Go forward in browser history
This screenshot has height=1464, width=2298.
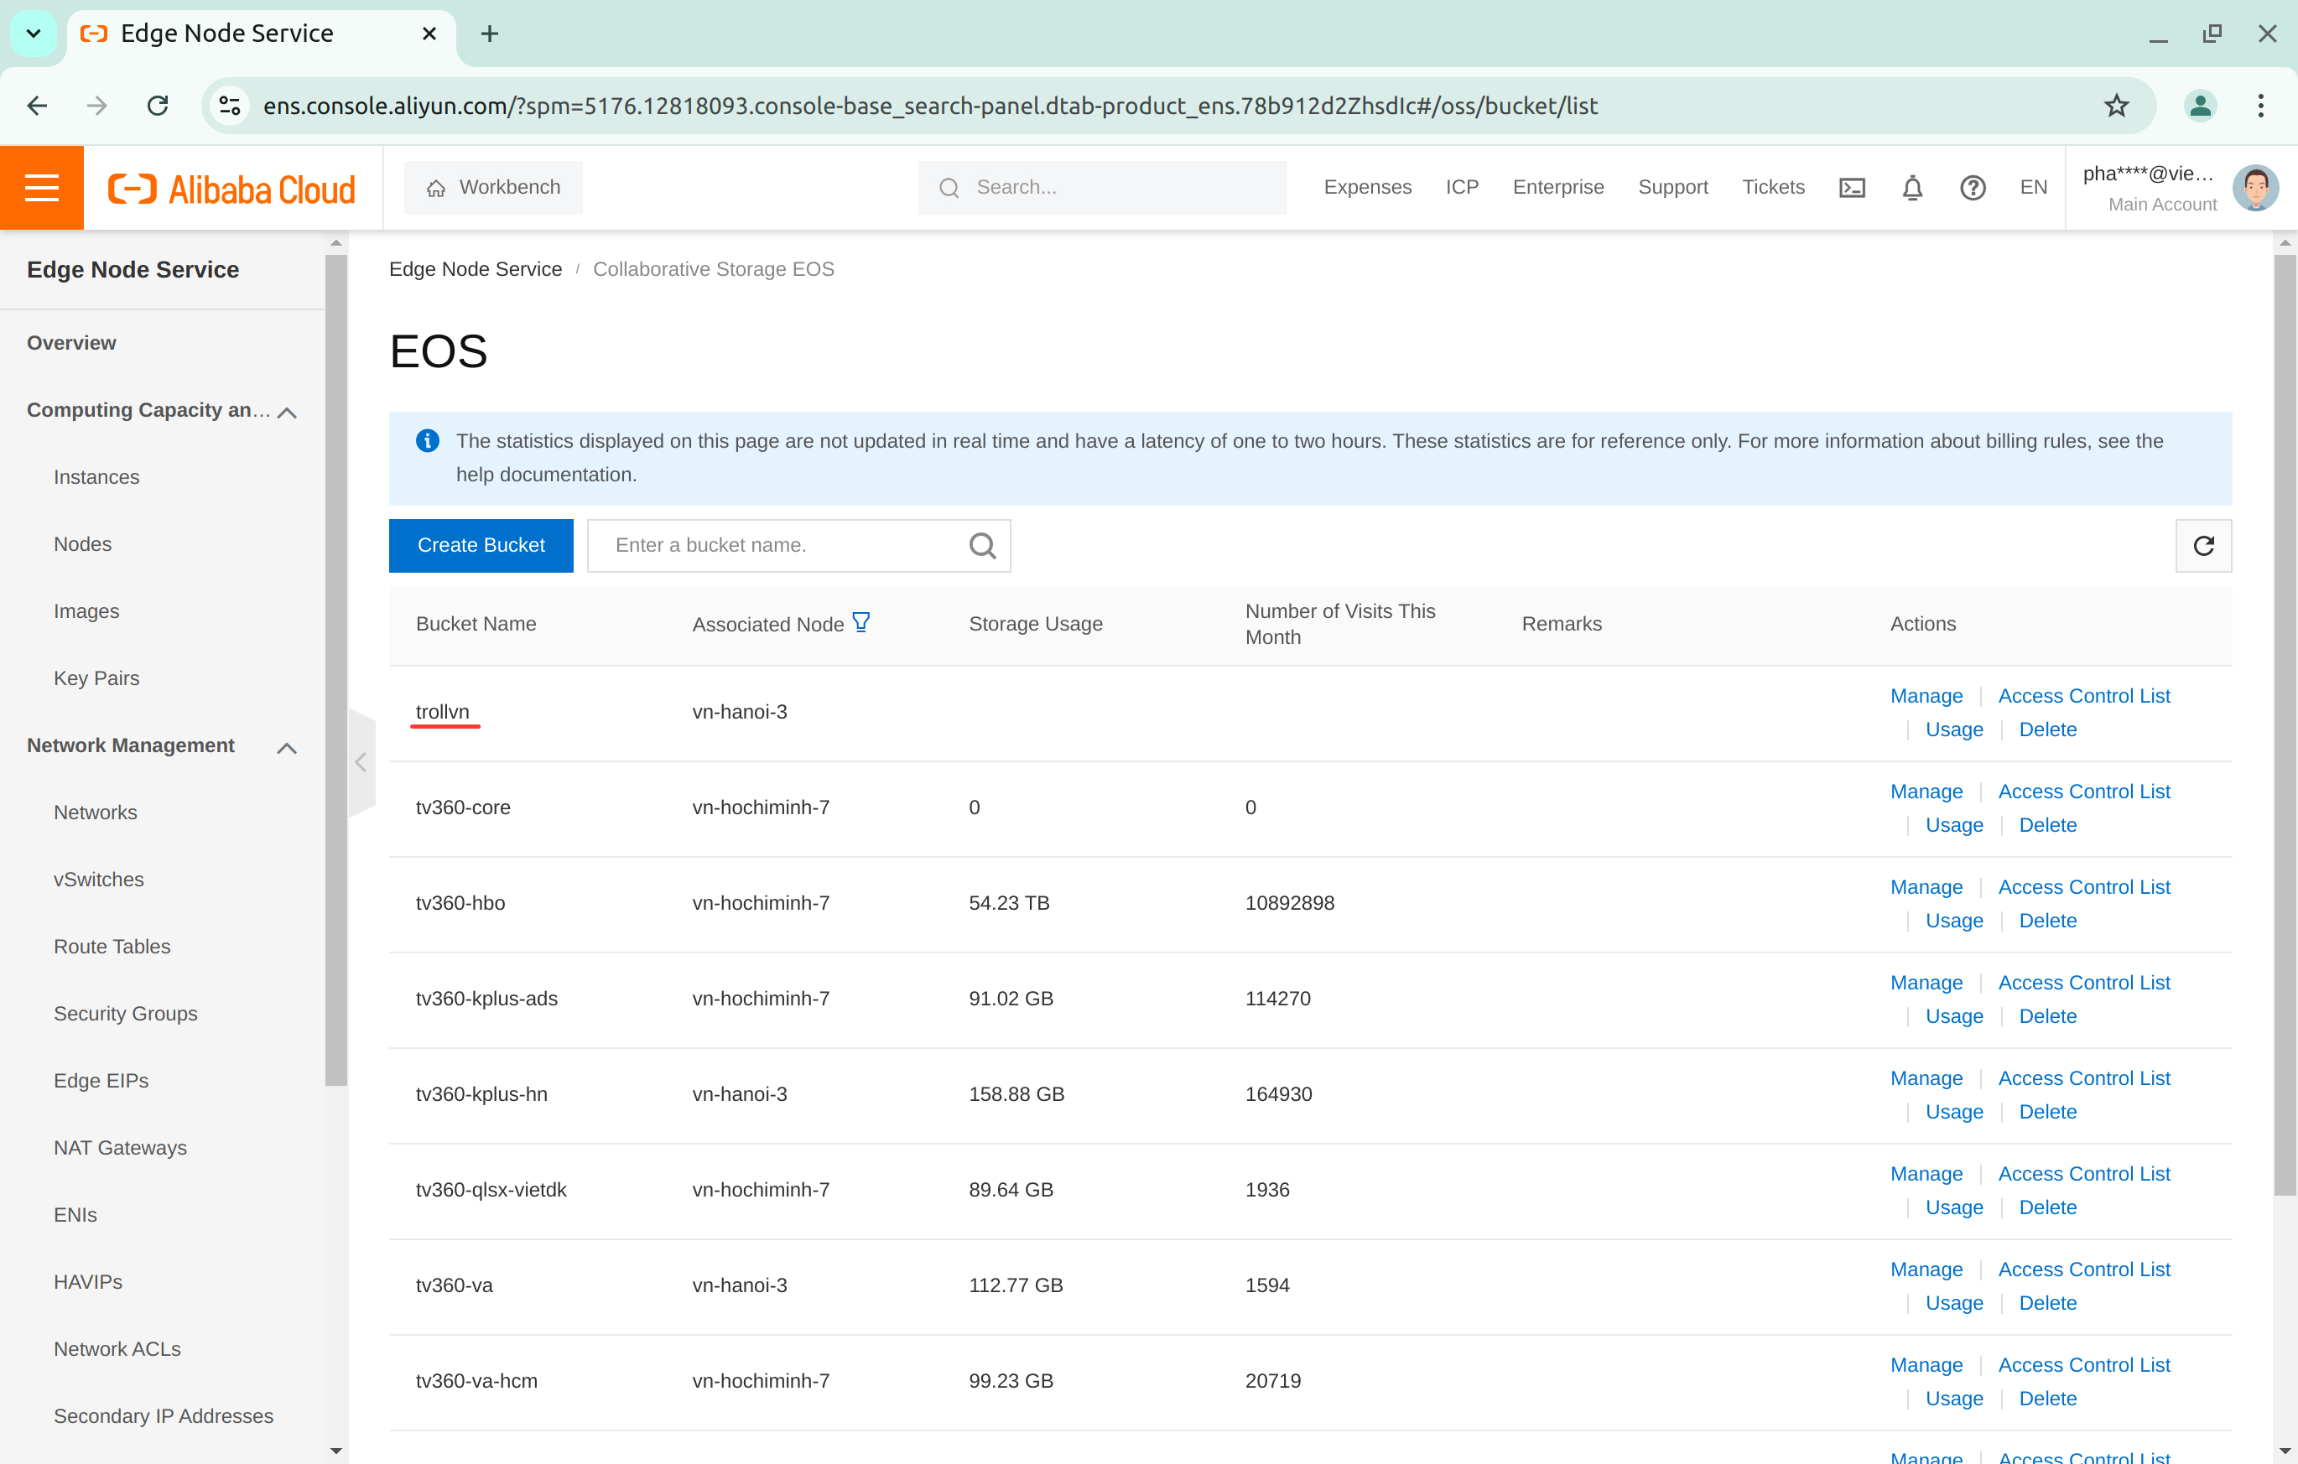coord(97,105)
